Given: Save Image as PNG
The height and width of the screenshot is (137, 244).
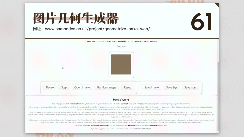Looking at the screenshot, I should pyautogui.click(x=151, y=87).
